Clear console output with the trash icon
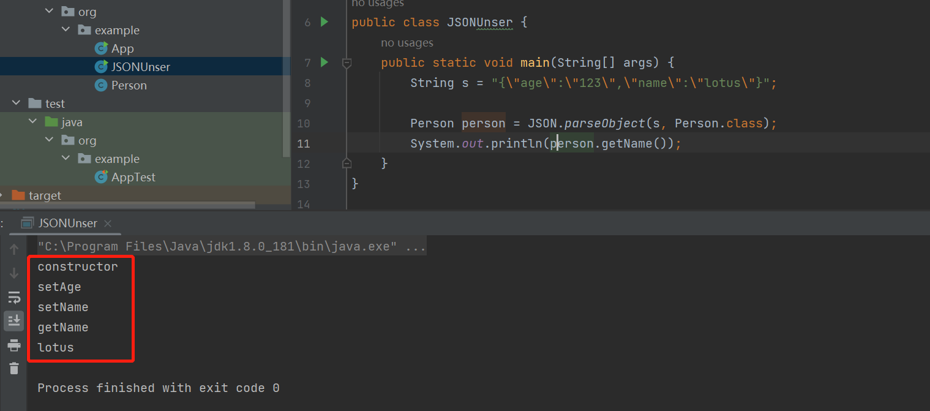The width and height of the screenshot is (930, 411). (x=14, y=368)
